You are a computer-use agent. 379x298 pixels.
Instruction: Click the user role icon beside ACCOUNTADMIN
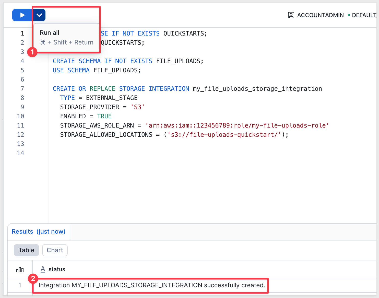coord(291,15)
